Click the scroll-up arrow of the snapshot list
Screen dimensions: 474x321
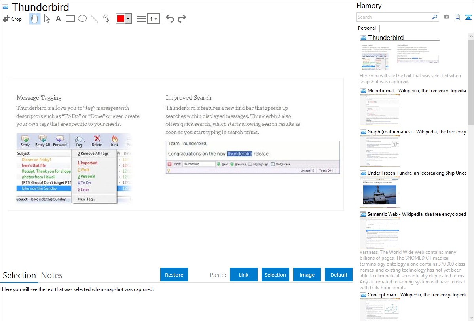point(471,36)
